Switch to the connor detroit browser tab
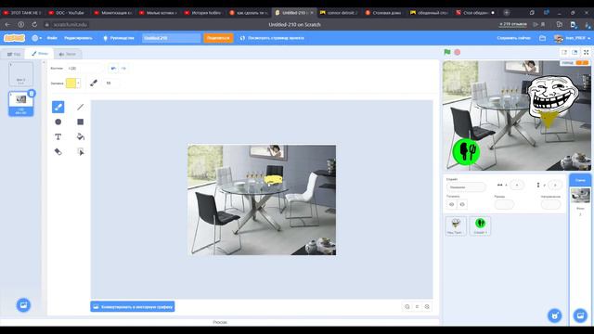The image size is (594, 334). [339, 12]
